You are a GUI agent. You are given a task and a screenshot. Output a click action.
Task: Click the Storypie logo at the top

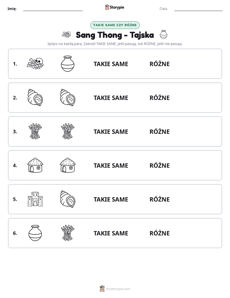(x=115, y=7)
